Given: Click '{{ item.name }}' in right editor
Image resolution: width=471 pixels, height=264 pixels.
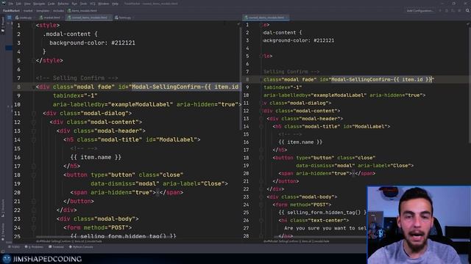Looking at the screenshot, I should (300, 142).
